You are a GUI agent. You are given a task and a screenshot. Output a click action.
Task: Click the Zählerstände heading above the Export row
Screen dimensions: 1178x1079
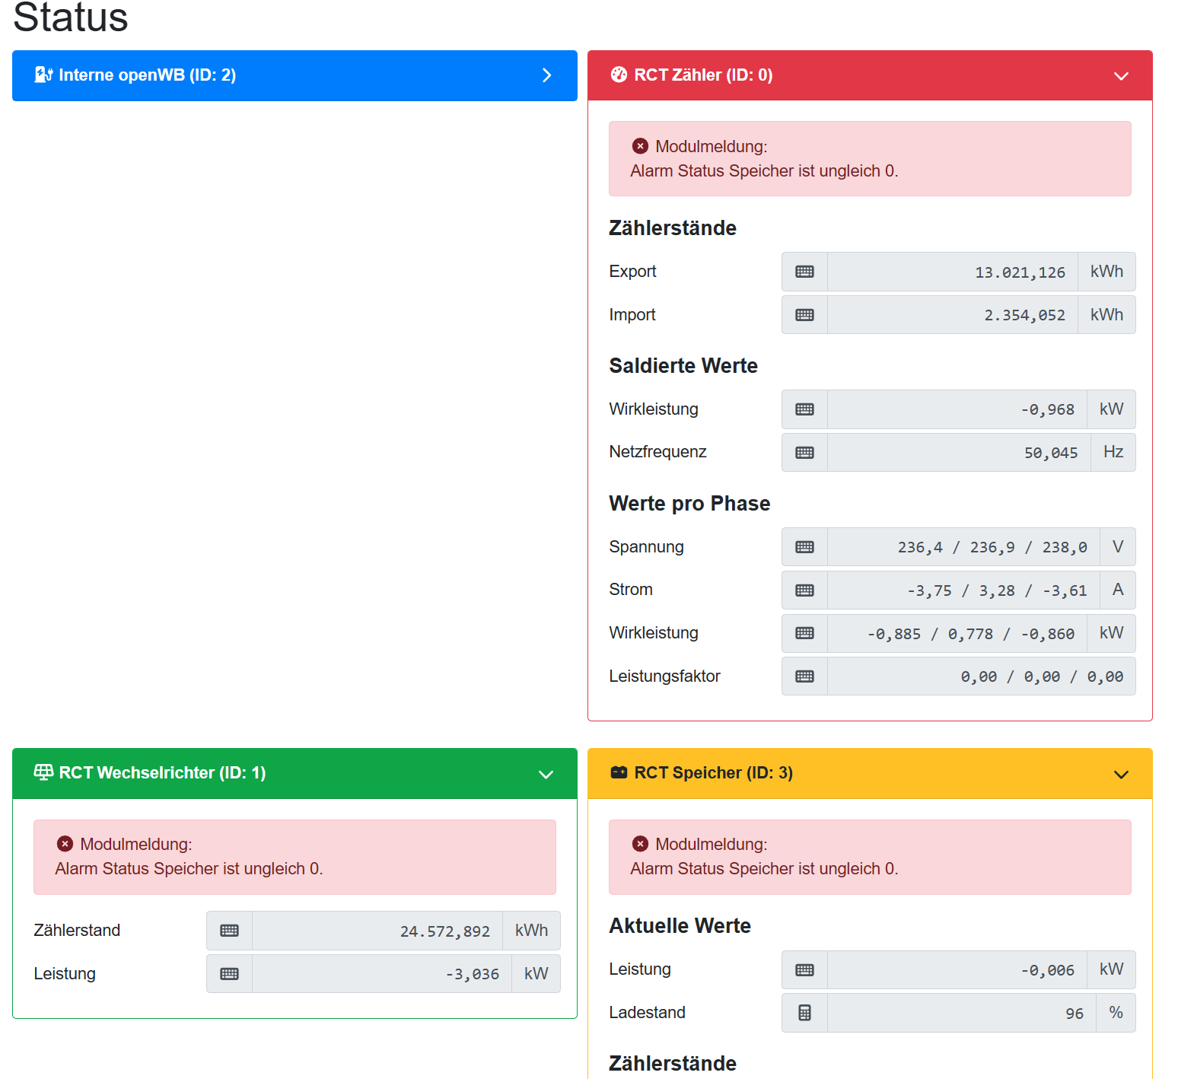tap(673, 228)
